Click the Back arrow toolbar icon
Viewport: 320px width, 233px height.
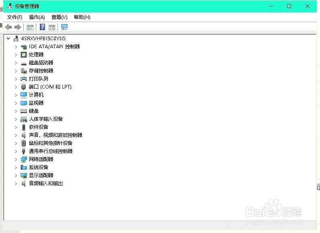tap(8, 27)
